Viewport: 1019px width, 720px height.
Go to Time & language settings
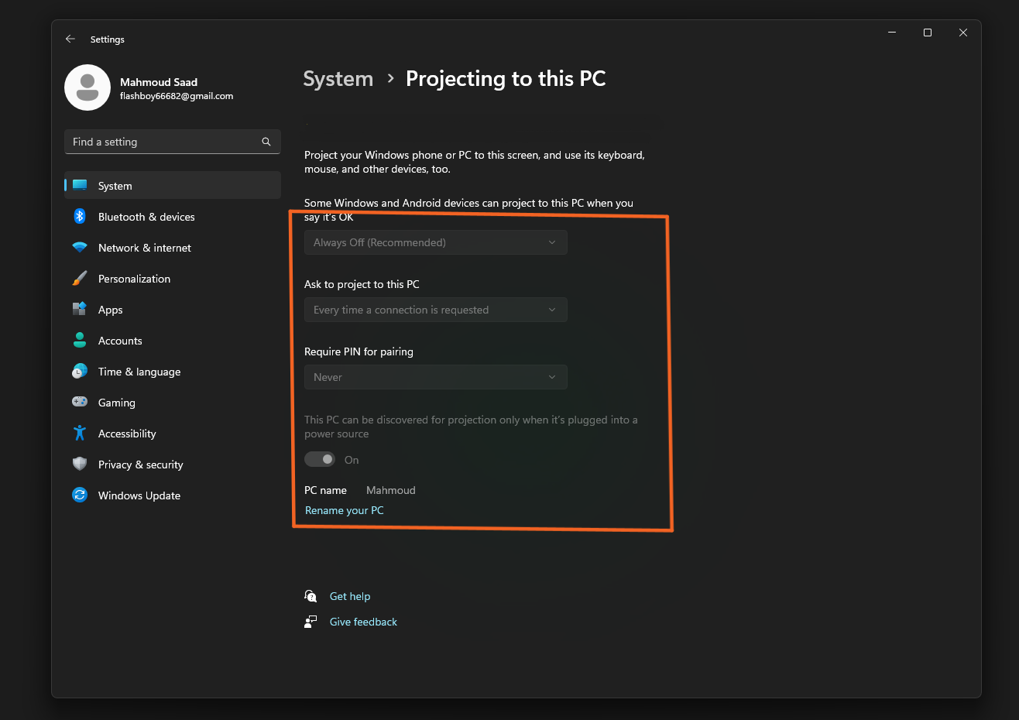pos(139,372)
